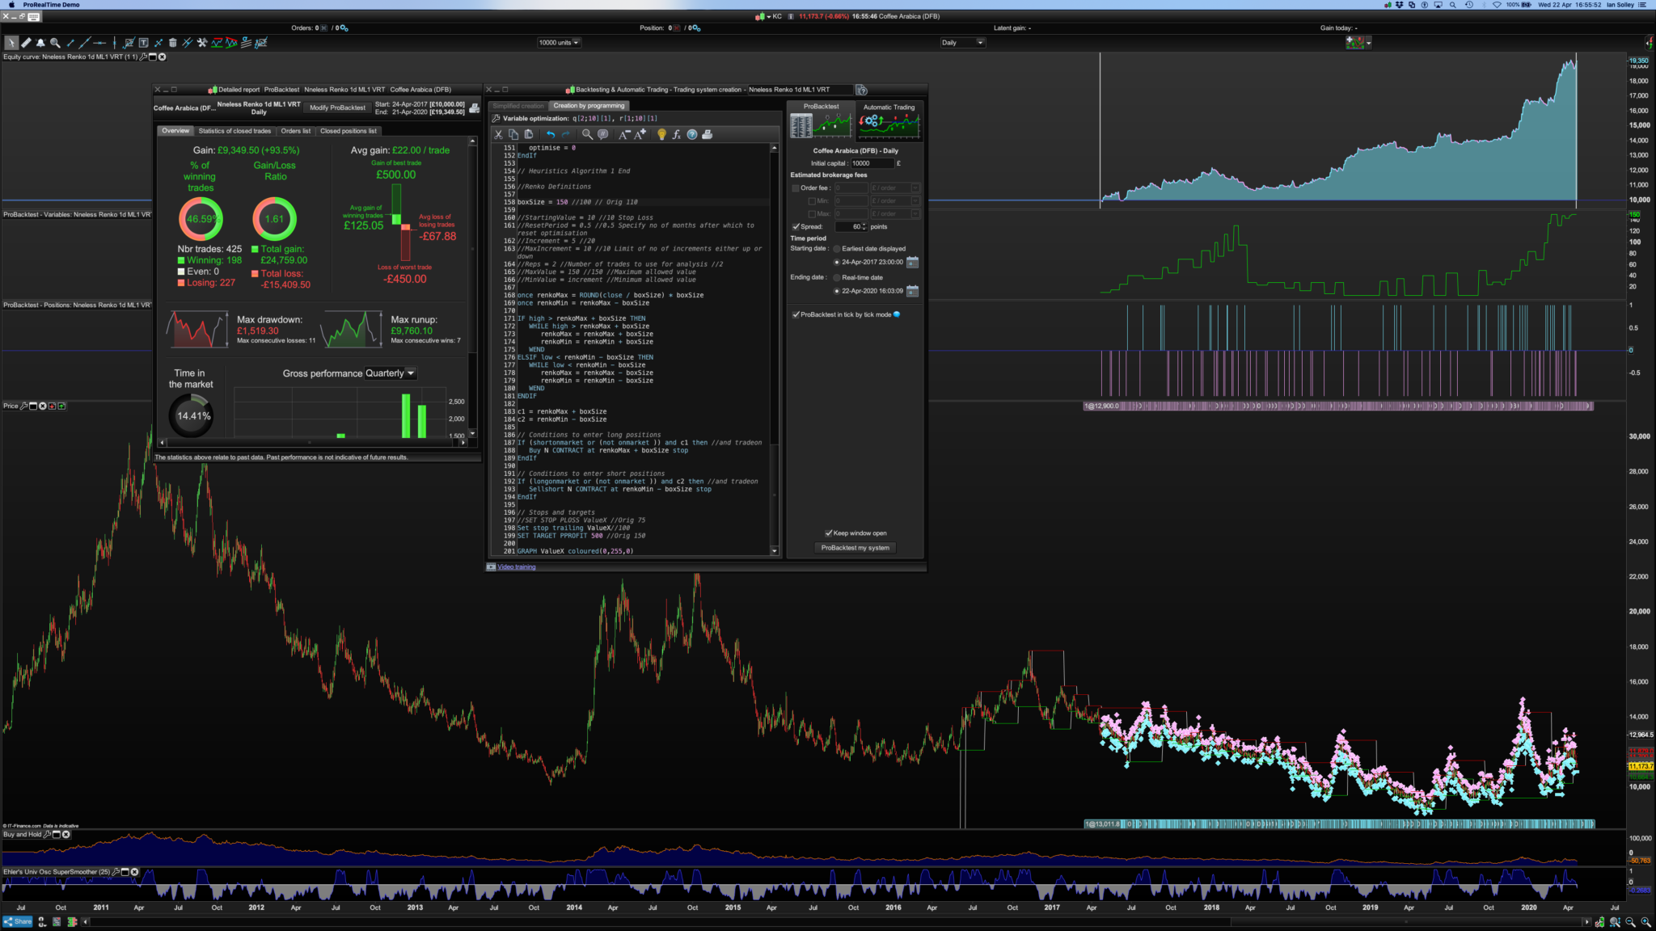1656x931 pixels.
Task: Toggle the Spread checkbox
Action: (796, 227)
